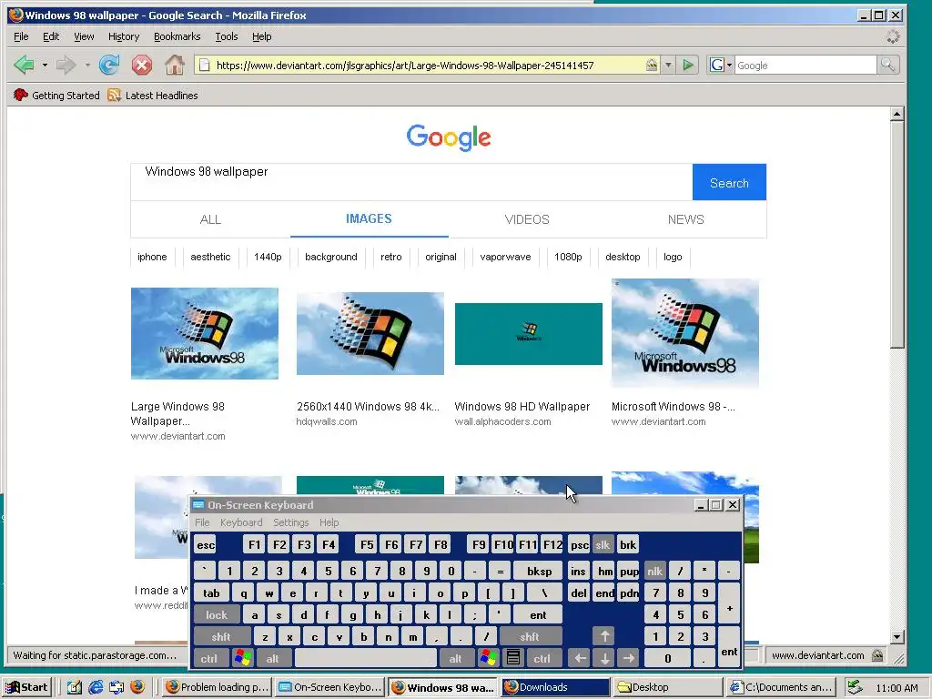Go to the Home page icon
The image size is (932, 699).
174,65
